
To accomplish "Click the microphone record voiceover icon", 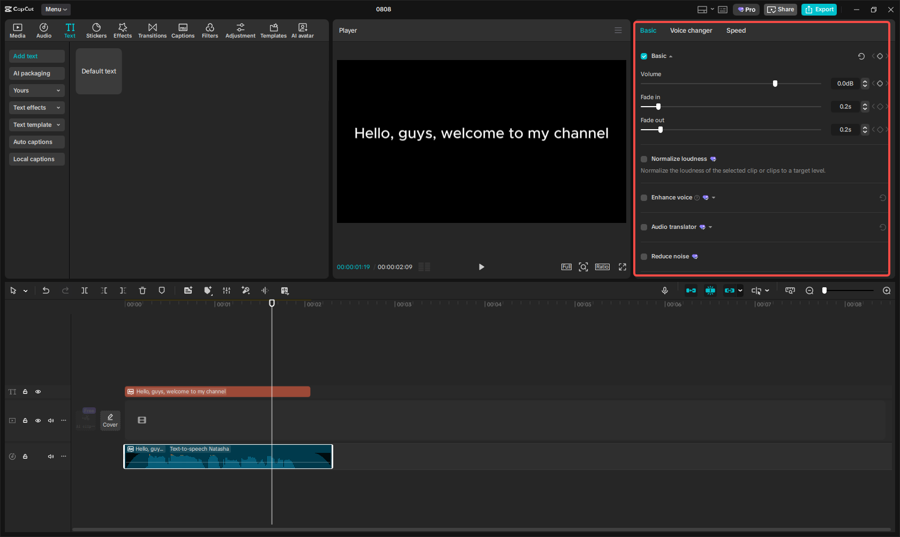I will tap(665, 290).
